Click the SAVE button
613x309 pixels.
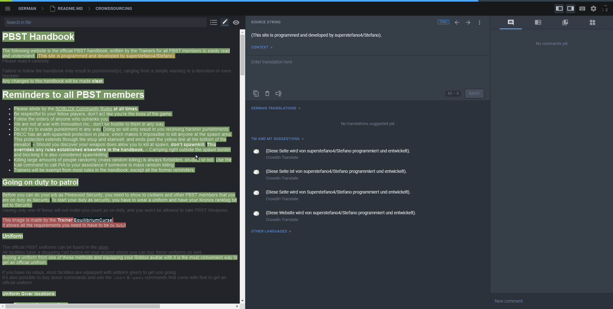coord(474,93)
